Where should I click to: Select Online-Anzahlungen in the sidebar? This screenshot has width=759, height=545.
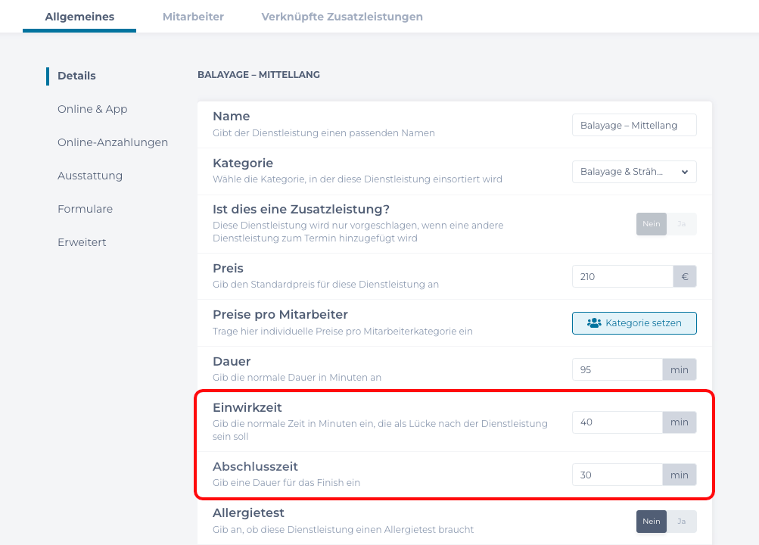coord(113,142)
